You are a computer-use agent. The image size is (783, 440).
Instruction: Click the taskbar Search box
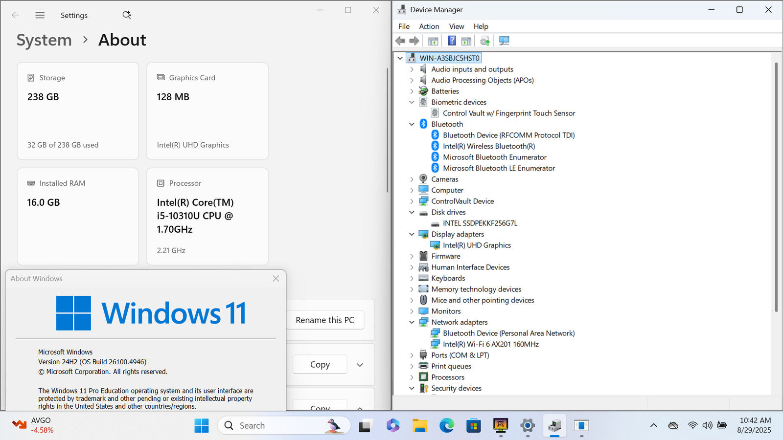pyautogui.click(x=284, y=425)
